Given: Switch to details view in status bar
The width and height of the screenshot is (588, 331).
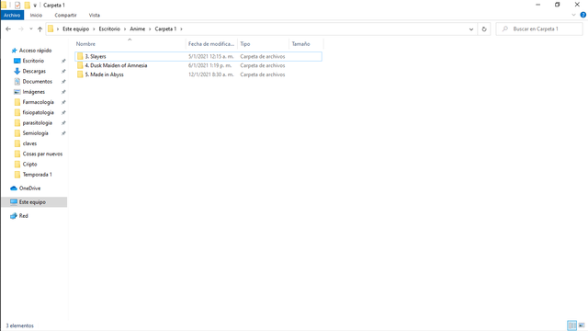Looking at the screenshot, I should pos(571,325).
